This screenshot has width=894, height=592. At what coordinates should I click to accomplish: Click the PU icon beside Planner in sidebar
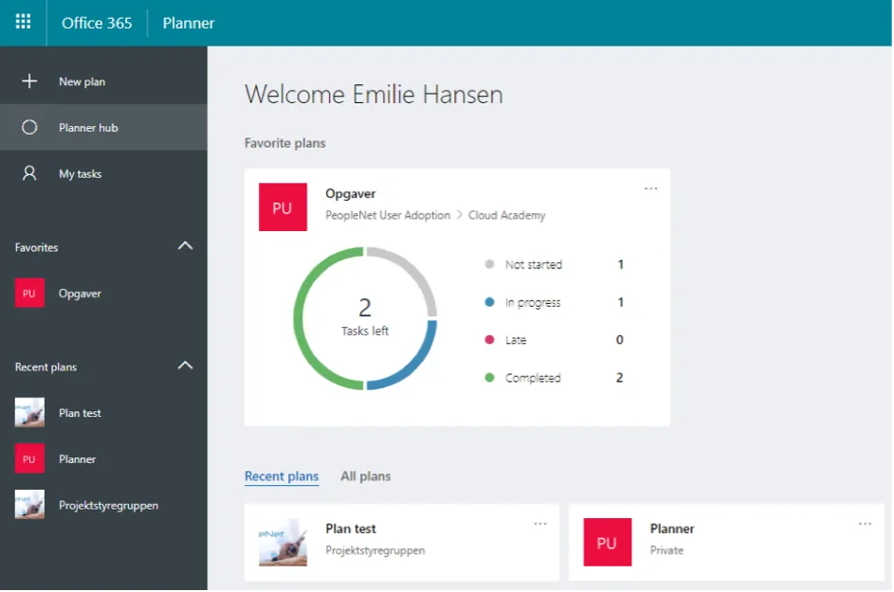point(29,458)
